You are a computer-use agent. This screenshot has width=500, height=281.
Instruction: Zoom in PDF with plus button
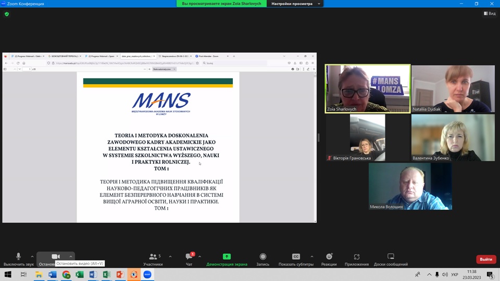pos(149,69)
